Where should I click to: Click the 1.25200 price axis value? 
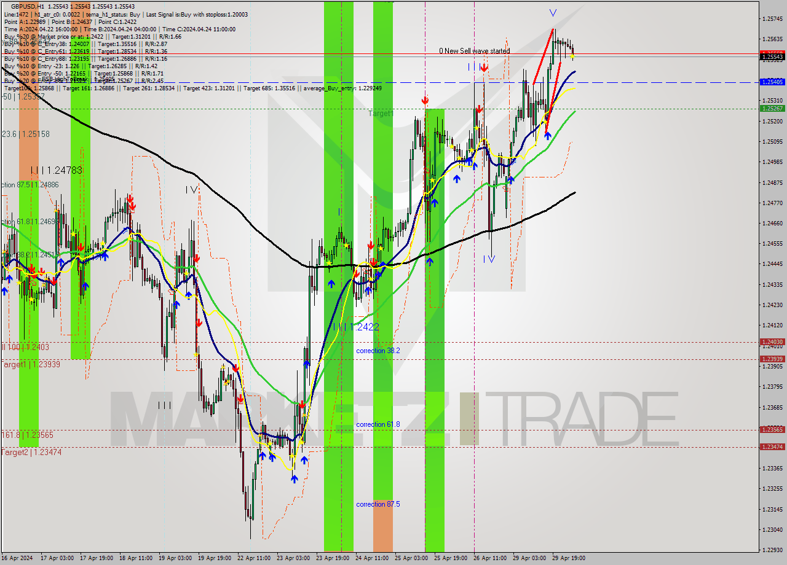pos(772,121)
